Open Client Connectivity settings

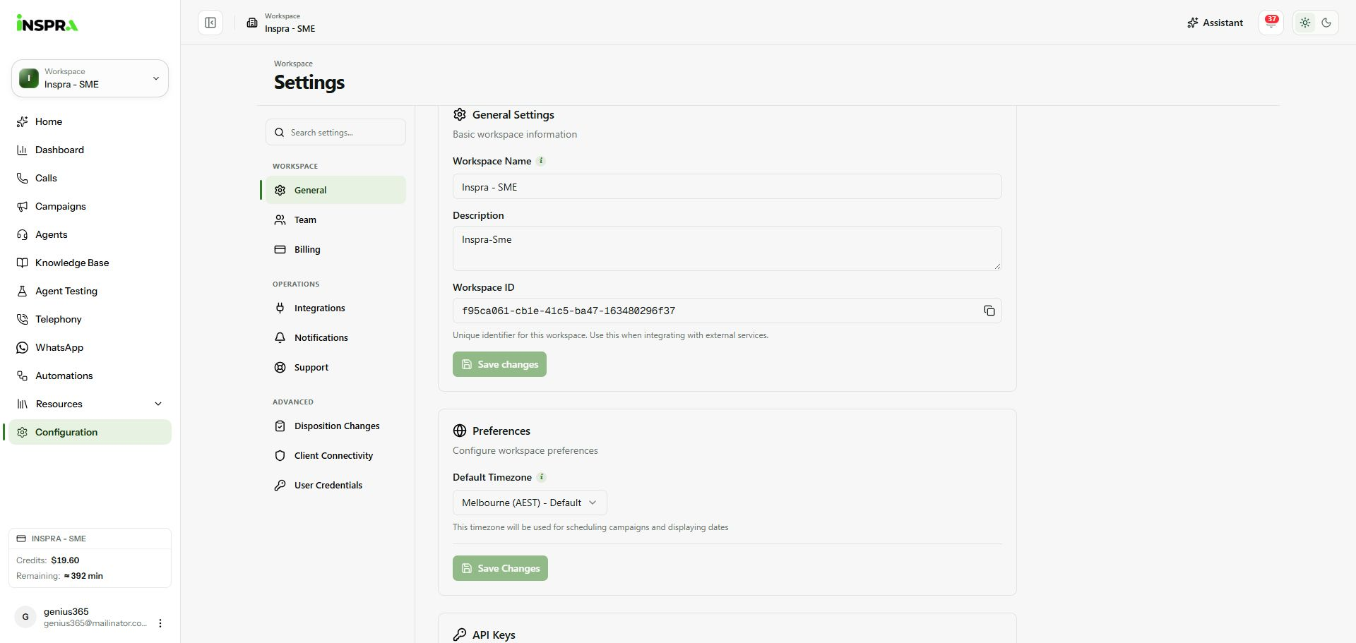point(335,455)
